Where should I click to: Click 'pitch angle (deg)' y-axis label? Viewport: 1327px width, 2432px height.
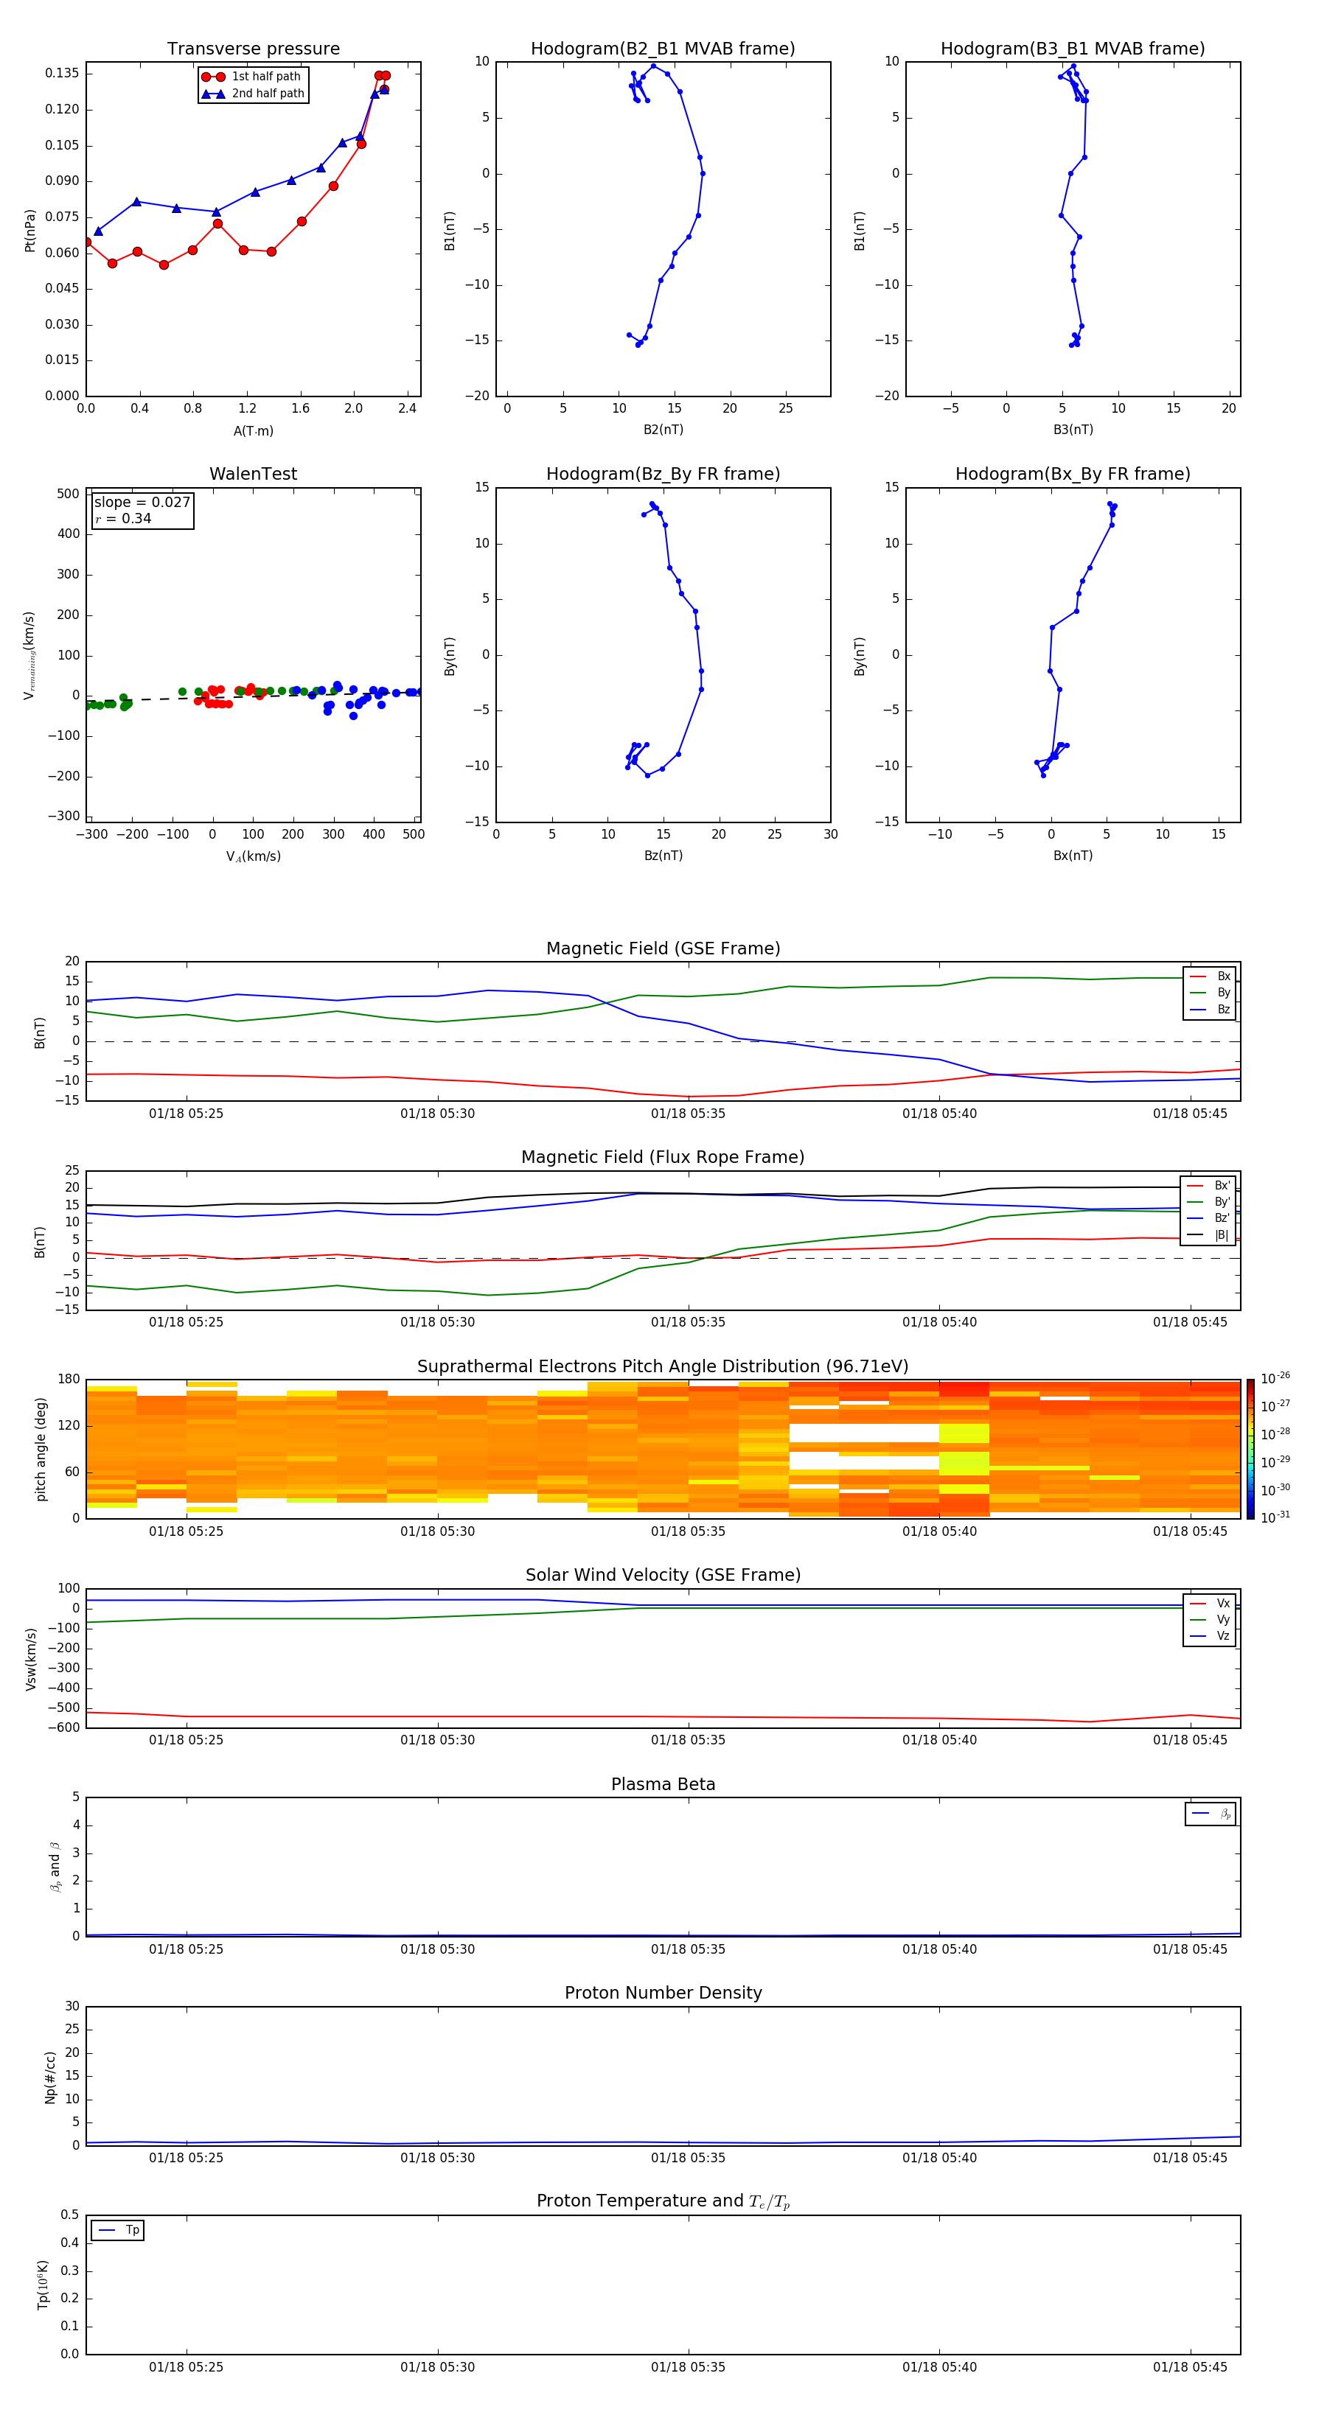(41, 1449)
